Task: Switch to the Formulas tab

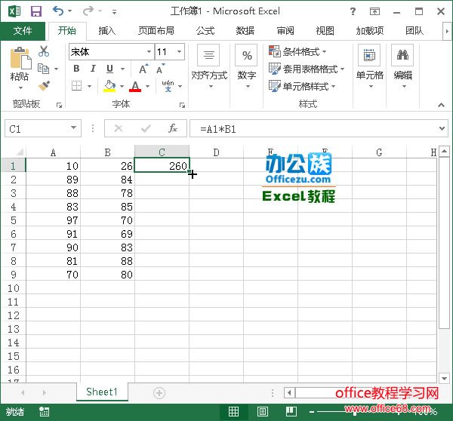Action: (205, 31)
